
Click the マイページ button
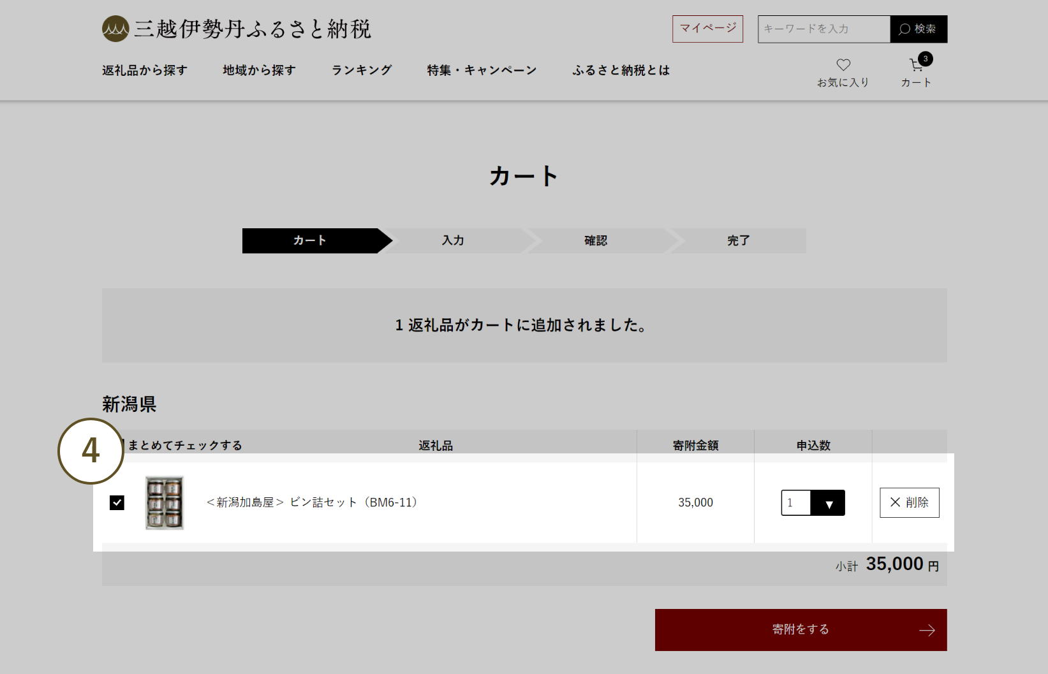[x=707, y=29]
